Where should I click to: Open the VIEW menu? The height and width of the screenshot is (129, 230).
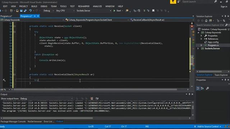pos(13,6)
